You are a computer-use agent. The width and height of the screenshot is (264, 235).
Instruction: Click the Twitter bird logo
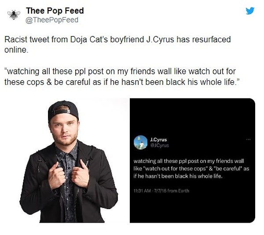[250, 11]
